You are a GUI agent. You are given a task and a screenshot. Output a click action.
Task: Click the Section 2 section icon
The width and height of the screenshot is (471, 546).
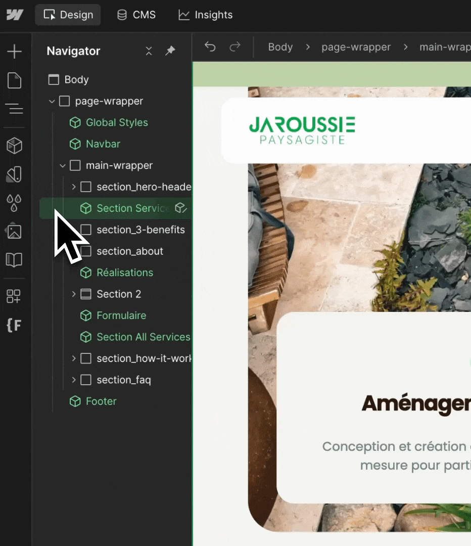tap(86, 294)
